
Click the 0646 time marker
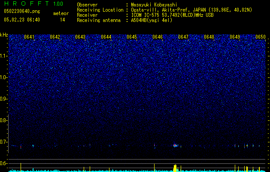coord(158,37)
